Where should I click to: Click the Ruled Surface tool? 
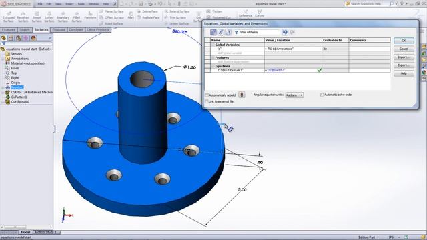[111, 24]
